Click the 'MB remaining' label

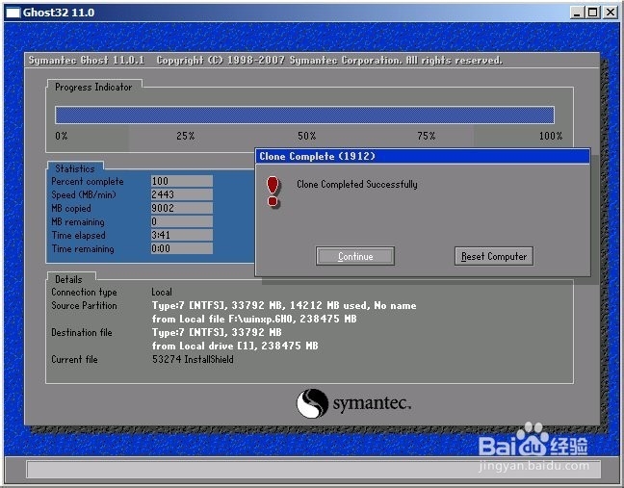click(x=78, y=222)
